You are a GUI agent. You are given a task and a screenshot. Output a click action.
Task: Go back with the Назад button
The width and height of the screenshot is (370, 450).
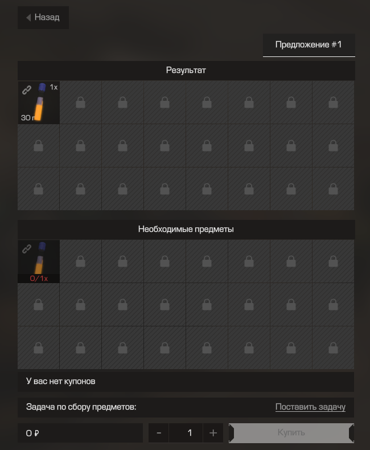pos(43,18)
